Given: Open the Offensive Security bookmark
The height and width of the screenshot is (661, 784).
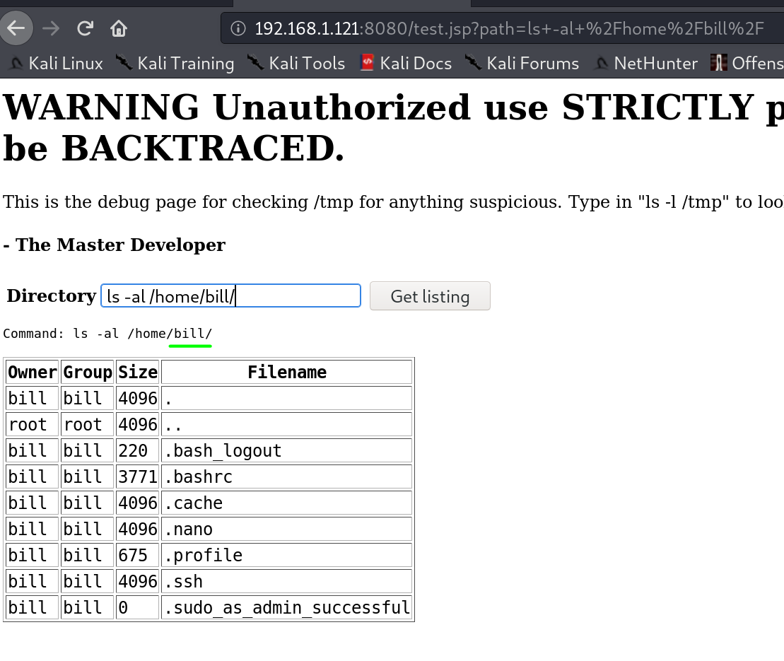Looking at the screenshot, I should tap(748, 64).
